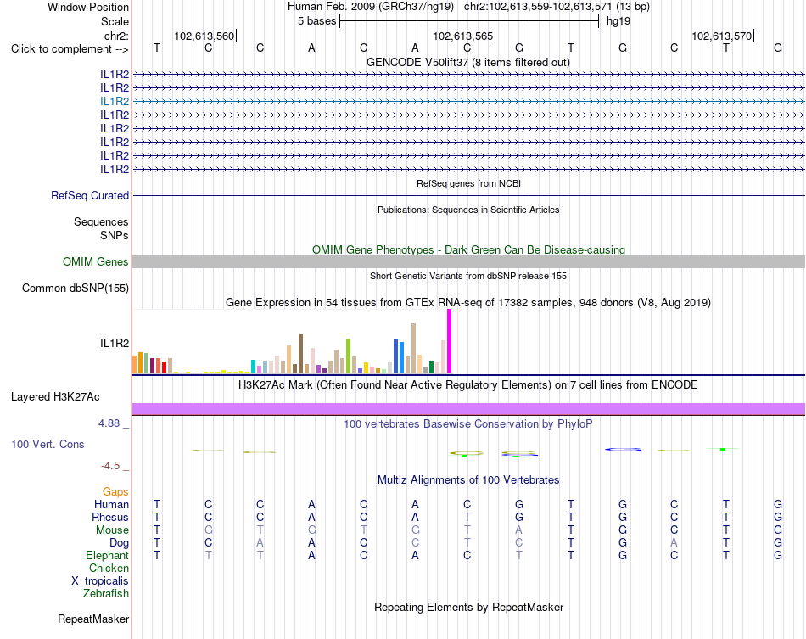
Task: Click the Zebrafish species label
Action: coord(106,594)
